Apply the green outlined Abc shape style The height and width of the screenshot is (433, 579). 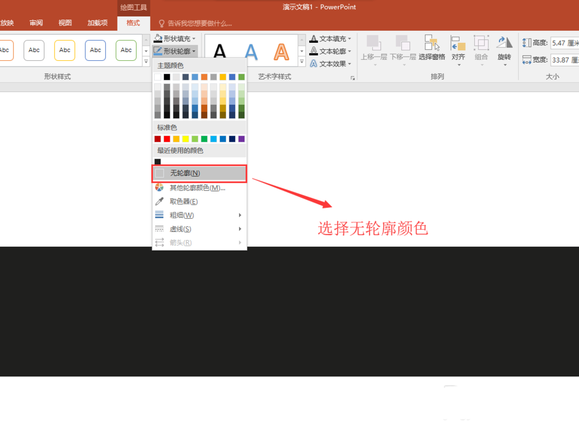126,50
